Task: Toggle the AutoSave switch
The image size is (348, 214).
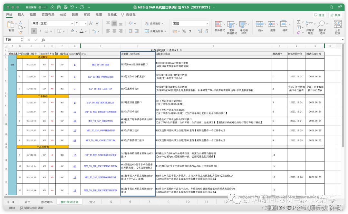Action: pos(42,7)
